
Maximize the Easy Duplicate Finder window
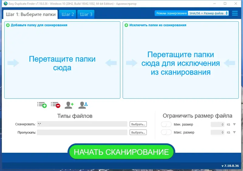(225, 4)
